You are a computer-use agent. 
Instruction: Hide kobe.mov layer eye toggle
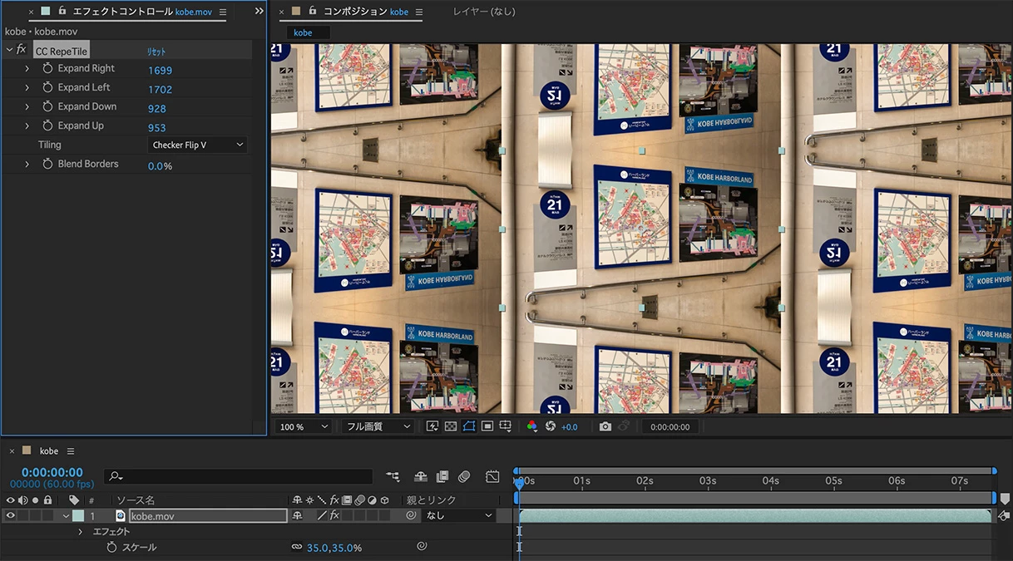(x=11, y=515)
